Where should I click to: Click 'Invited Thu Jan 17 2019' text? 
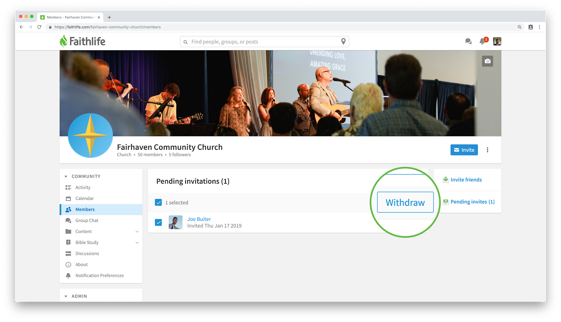[x=214, y=226]
